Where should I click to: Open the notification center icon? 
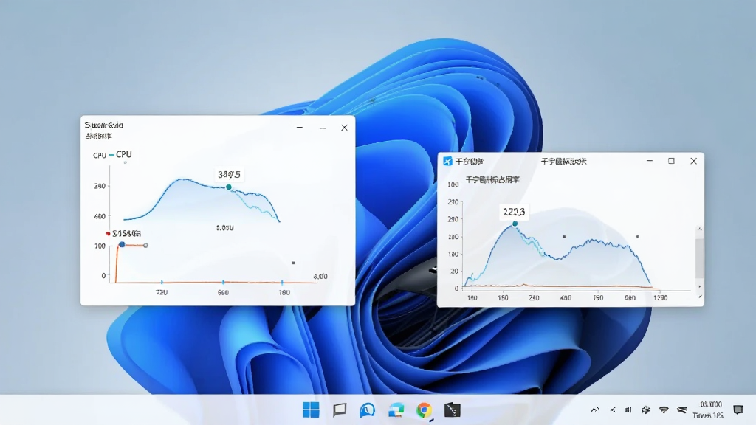tap(738, 410)
